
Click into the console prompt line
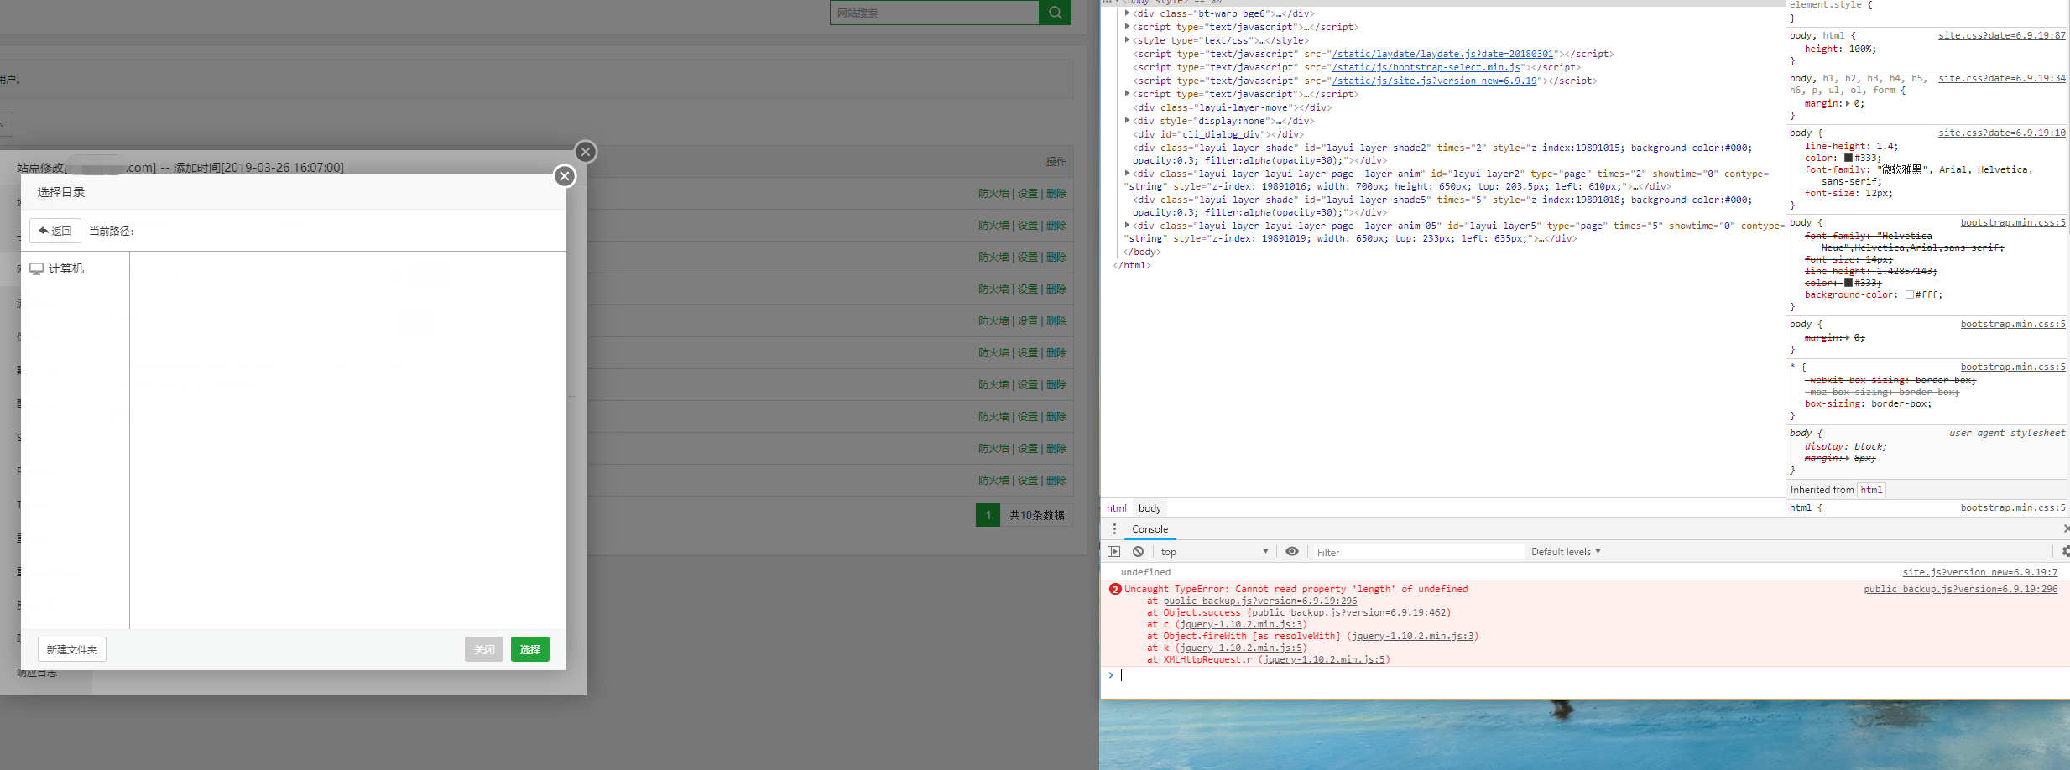1586,675
